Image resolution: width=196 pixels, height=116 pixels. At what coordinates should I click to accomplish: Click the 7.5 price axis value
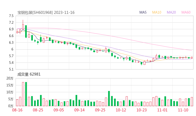(11, 16)
